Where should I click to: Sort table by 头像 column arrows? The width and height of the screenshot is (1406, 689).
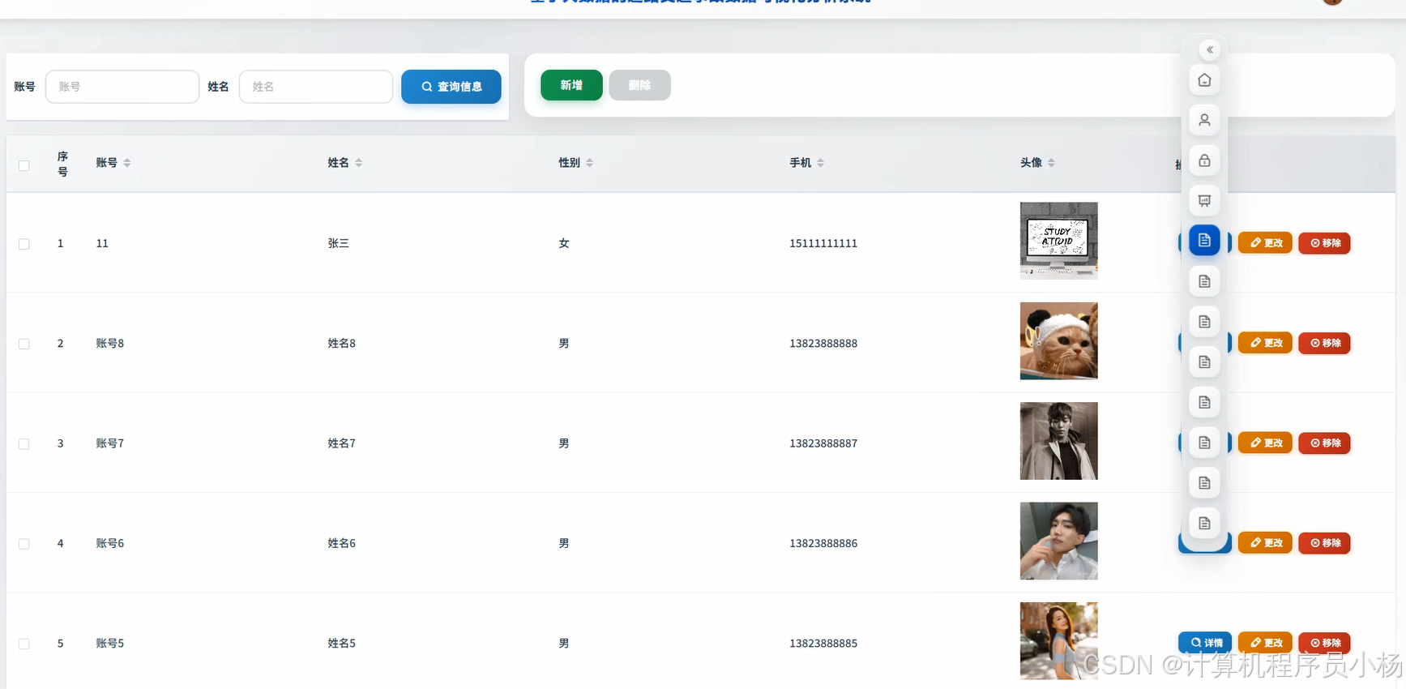click(x=1052, y=163)
